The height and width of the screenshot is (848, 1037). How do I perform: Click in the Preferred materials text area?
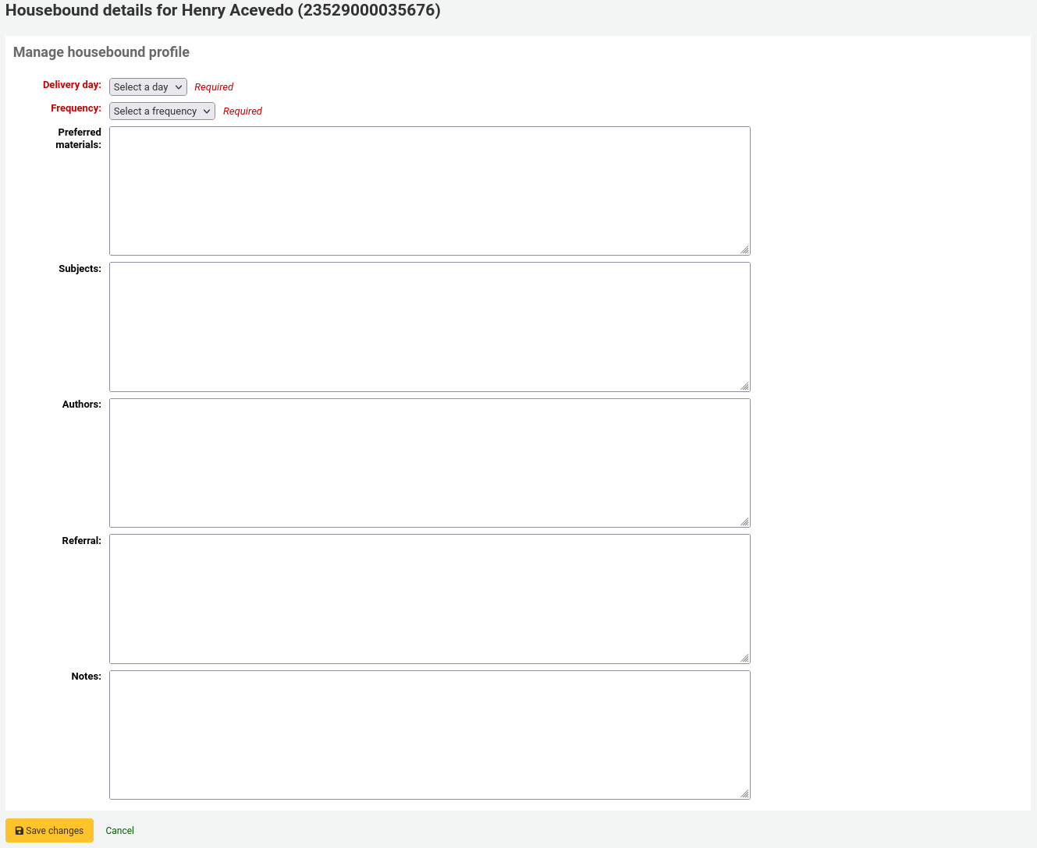click(x=429, y=191)
